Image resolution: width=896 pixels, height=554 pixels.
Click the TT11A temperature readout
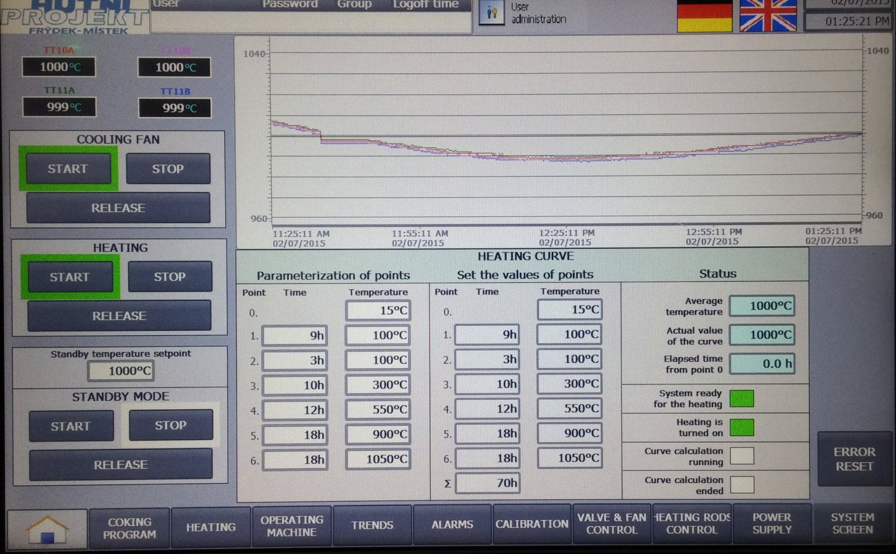[x=60, y=107]
